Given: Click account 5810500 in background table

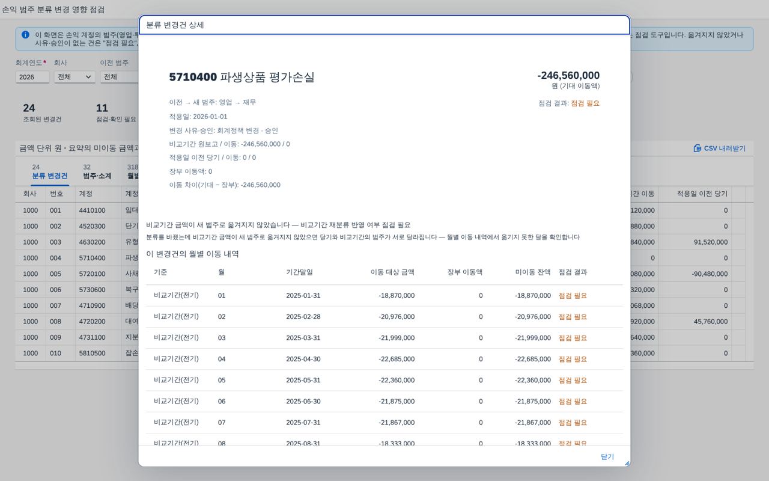Looking at the screenshot, I should click(92, 353).
